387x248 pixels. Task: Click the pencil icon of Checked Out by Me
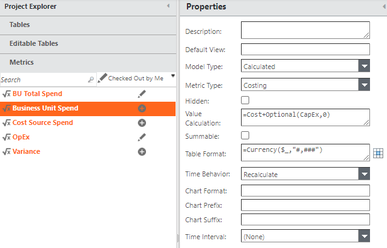102,78
